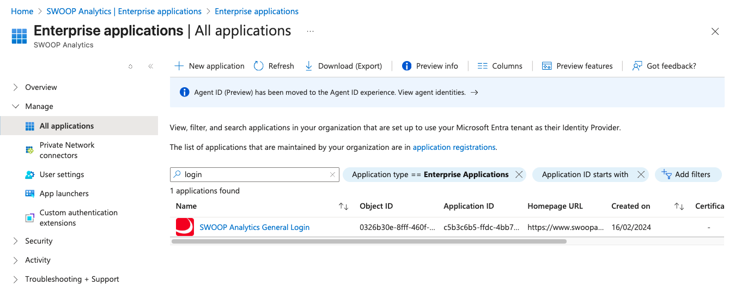Viewport: 735px width, 297px height.
Task: Click the All applications grid icon in sidebar
Action: coord(30,126)
